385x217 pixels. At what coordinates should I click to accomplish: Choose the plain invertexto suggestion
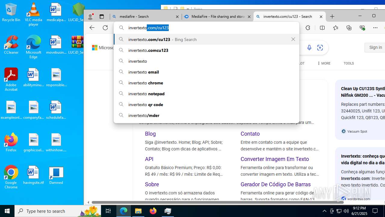207,61
